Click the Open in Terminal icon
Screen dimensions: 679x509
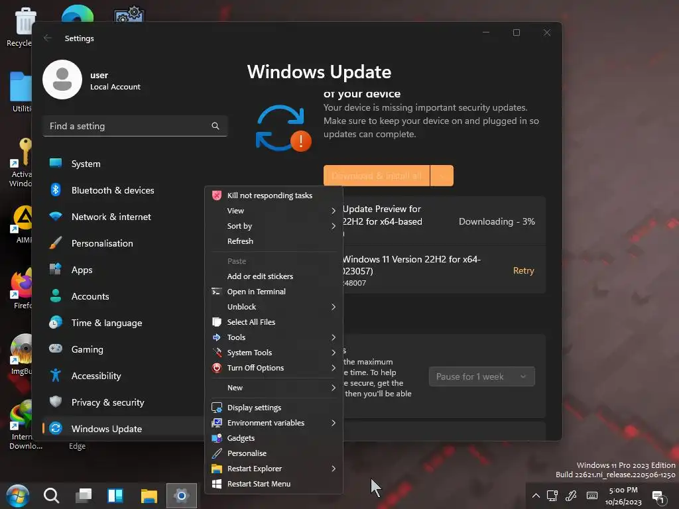217,292
